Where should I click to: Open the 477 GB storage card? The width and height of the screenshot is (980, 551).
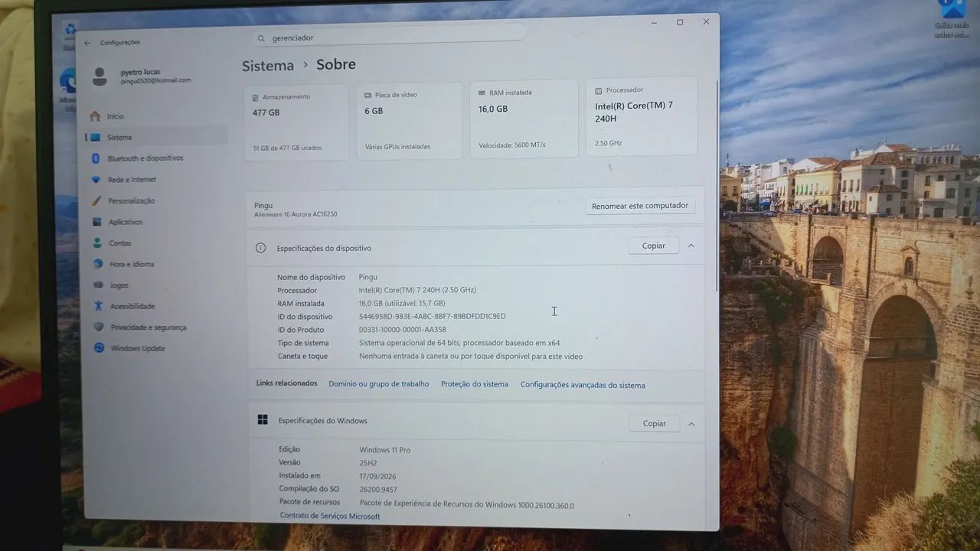[x=296, y=121]
